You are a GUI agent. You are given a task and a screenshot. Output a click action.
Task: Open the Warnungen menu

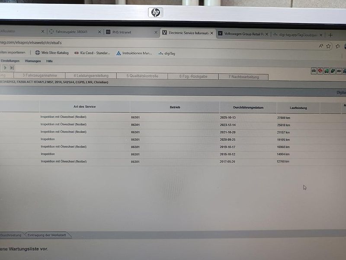(33, 61)
